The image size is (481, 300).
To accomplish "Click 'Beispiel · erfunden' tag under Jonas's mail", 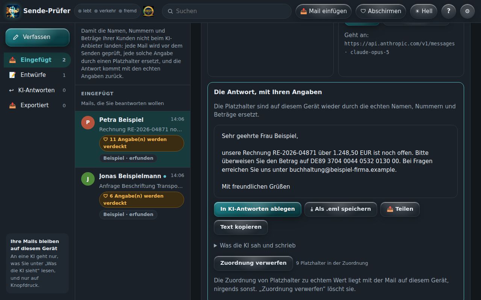I will tap(128, 214).
